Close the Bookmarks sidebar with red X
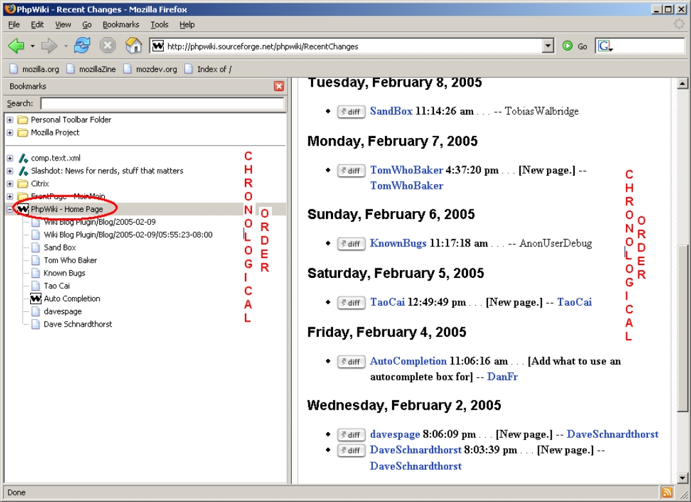 pyautogui.click(x=278, y=86)
